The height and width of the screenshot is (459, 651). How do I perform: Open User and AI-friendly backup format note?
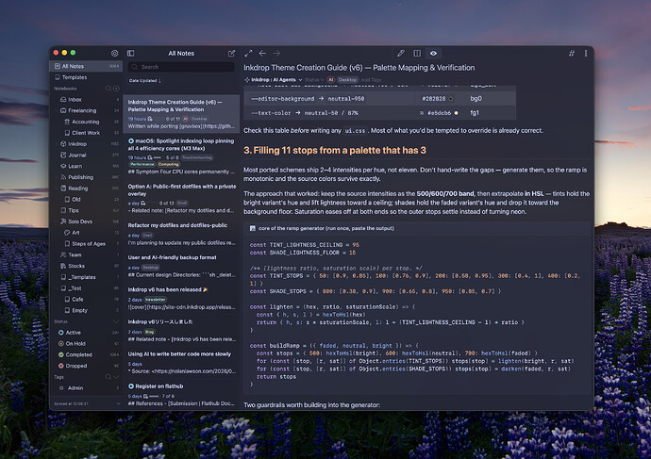click(x=181, y=266)
